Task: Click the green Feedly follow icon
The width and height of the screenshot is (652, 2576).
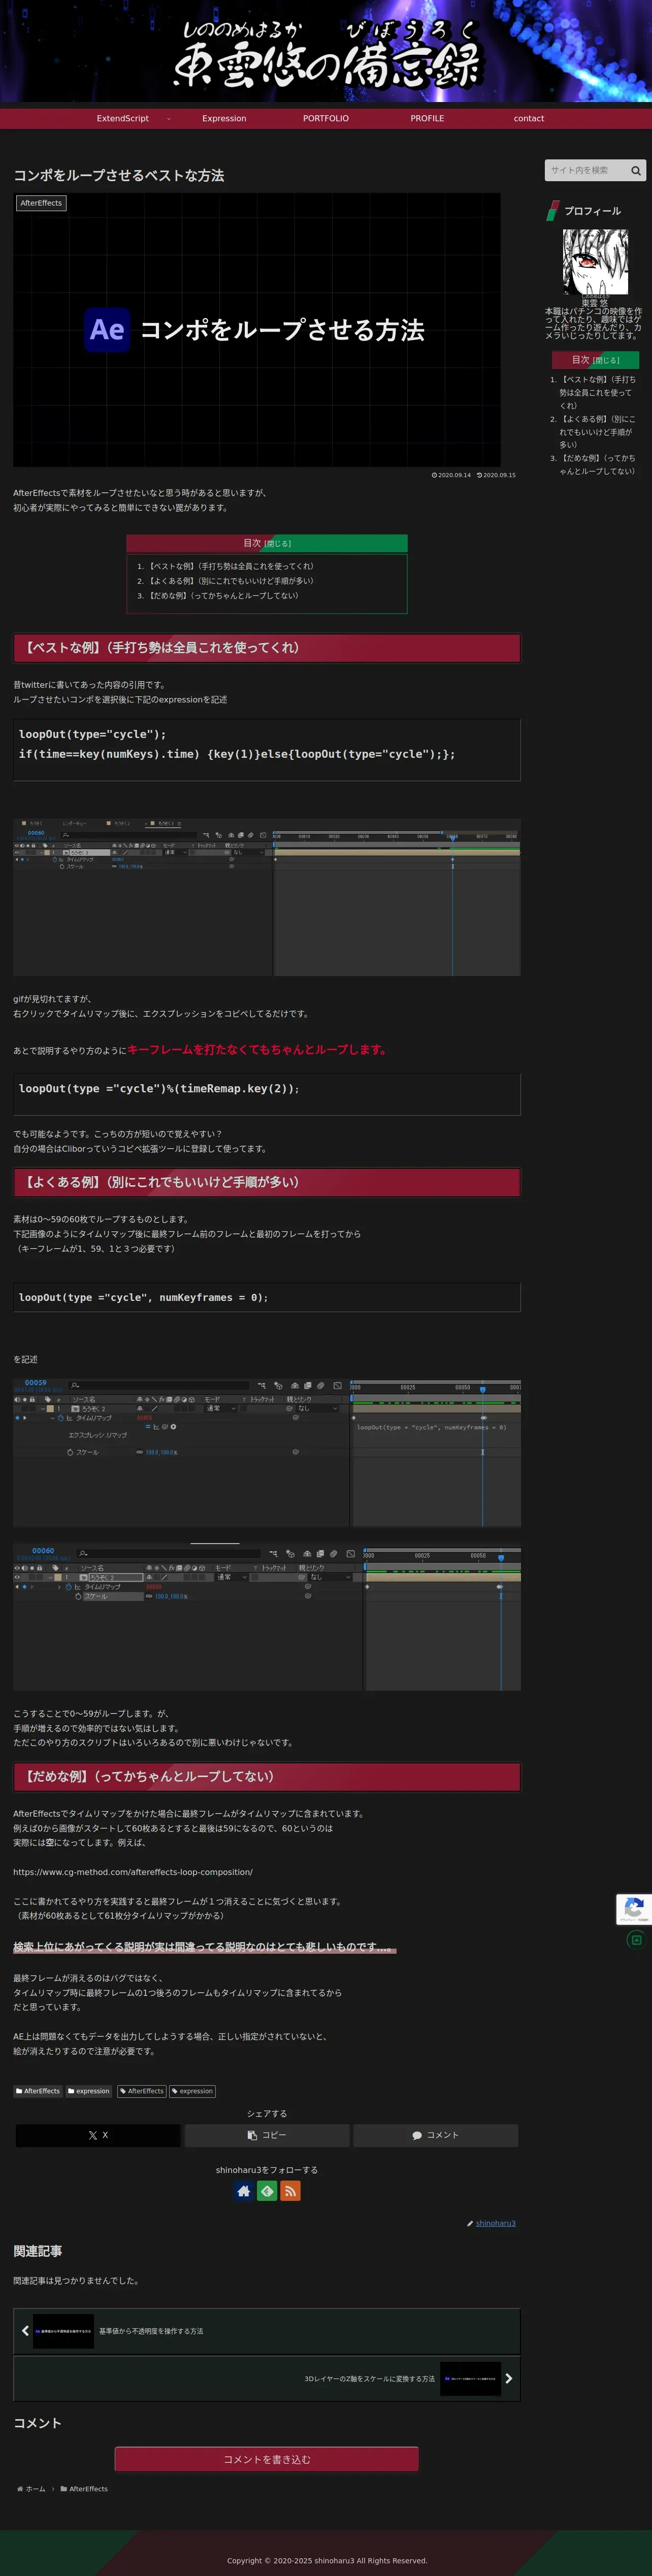Action: pyautogui.click(x=267, y=2191)
